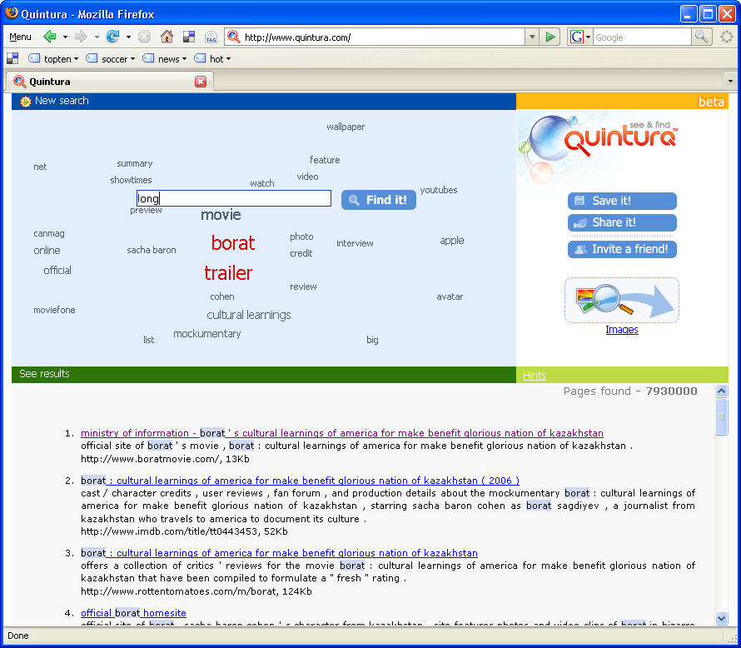Open the Images link

tap(622, 330)
